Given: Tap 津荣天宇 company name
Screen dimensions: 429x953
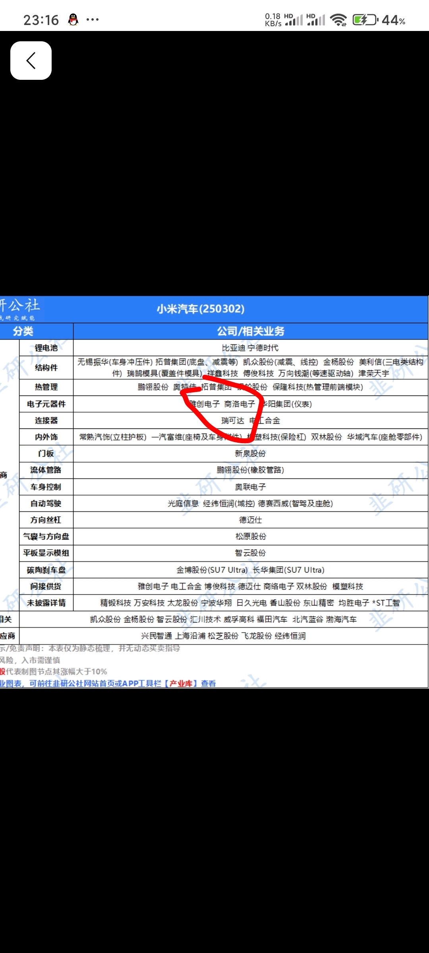Looking at the screenshot, I should [374, 373].
